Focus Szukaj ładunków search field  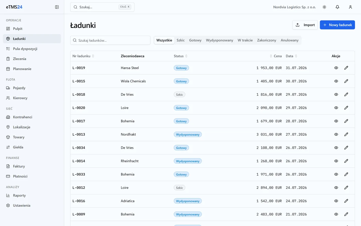coord(110,40)
